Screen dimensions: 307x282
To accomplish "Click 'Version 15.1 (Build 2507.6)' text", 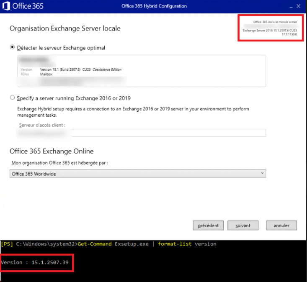I will tap(60, 69).
